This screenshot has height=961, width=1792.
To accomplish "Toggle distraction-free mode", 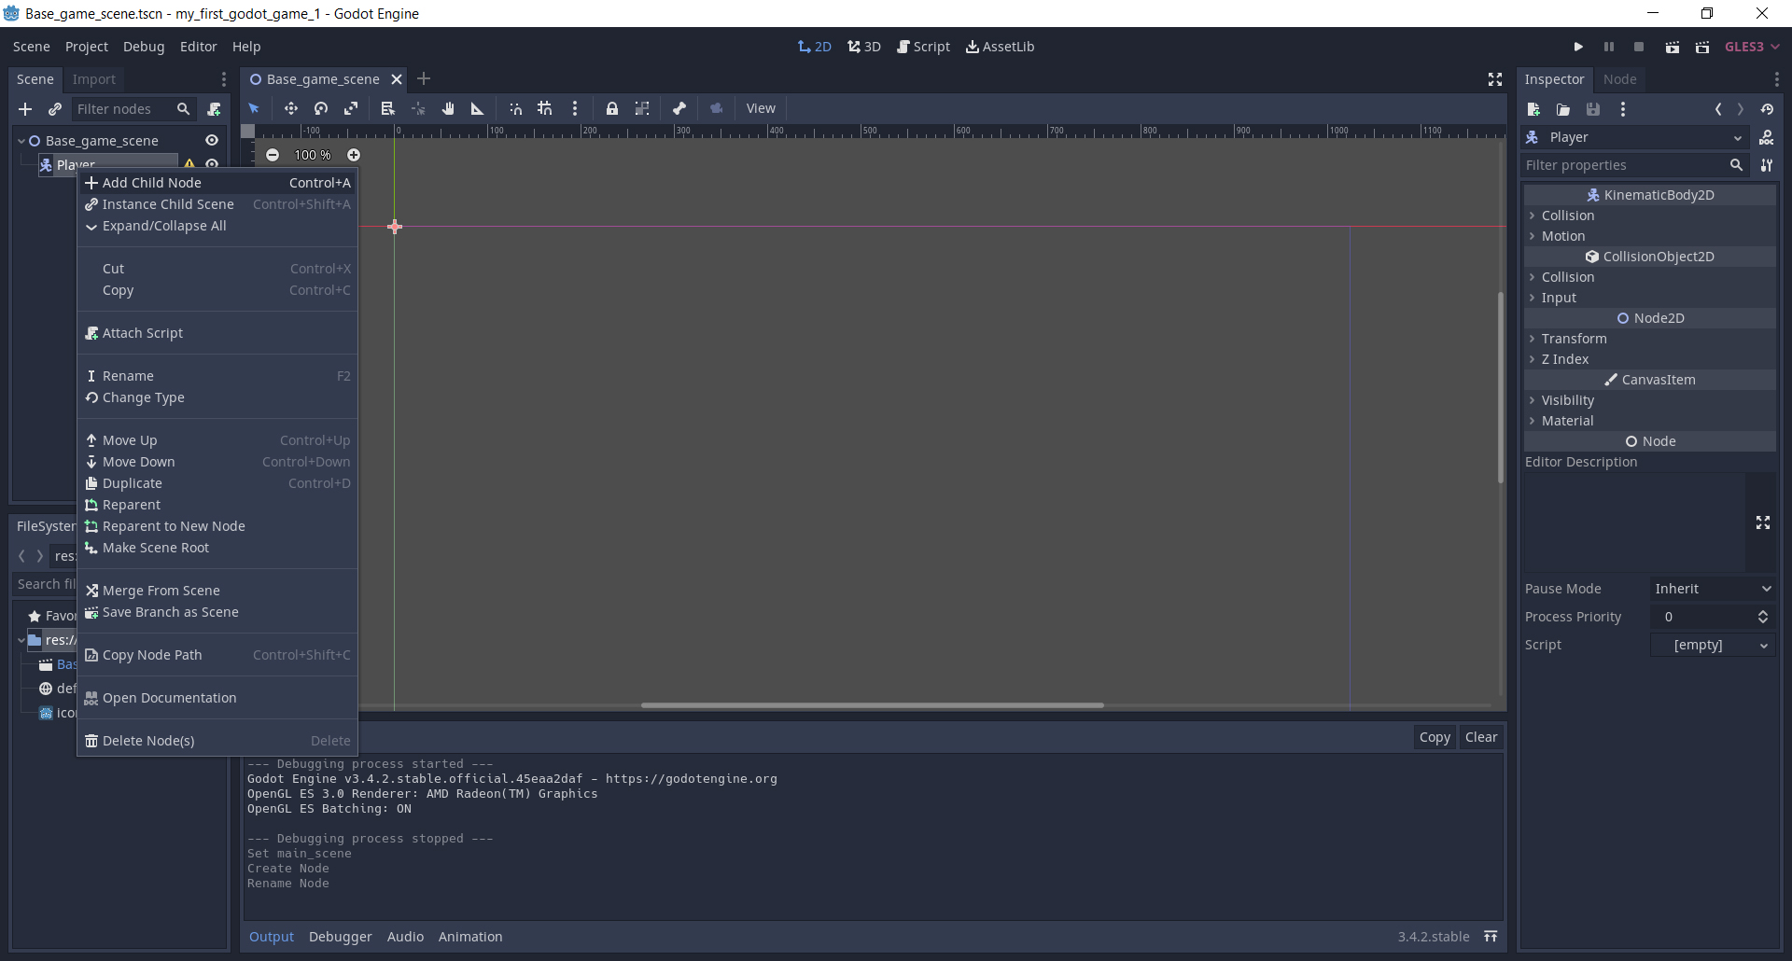I will click(1495, 79).
